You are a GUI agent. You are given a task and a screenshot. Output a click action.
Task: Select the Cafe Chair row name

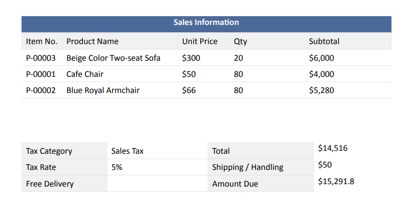(x=85, y=74)
